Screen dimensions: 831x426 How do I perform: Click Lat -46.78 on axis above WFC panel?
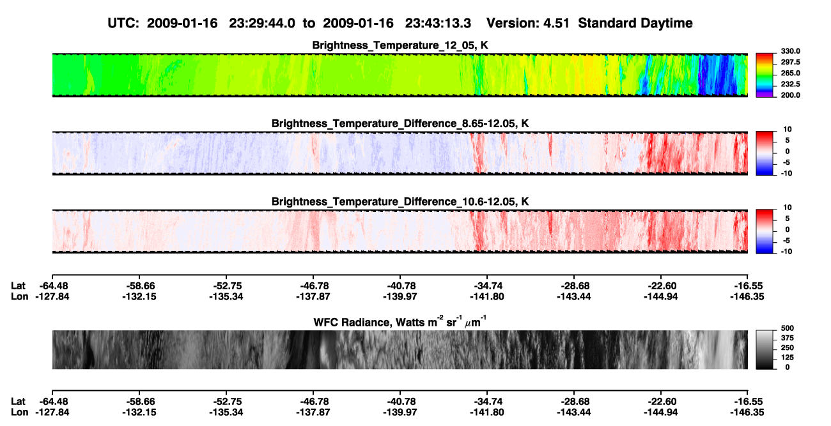[313, 285]
